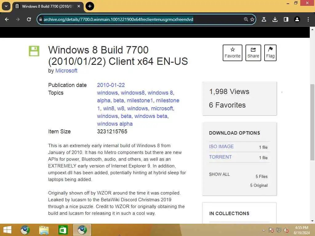Open the microsoft topic link
This screenshot has height=236, width=315.
(x=162, y=108)
